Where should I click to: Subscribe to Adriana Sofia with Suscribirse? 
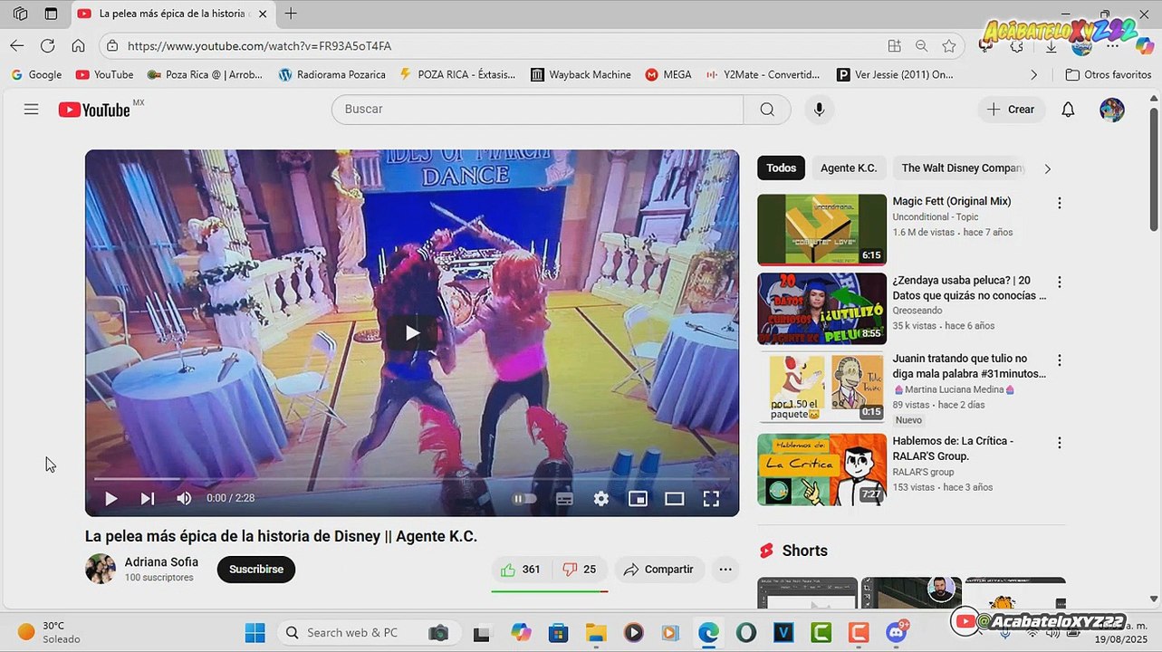(x=256, y=570)
